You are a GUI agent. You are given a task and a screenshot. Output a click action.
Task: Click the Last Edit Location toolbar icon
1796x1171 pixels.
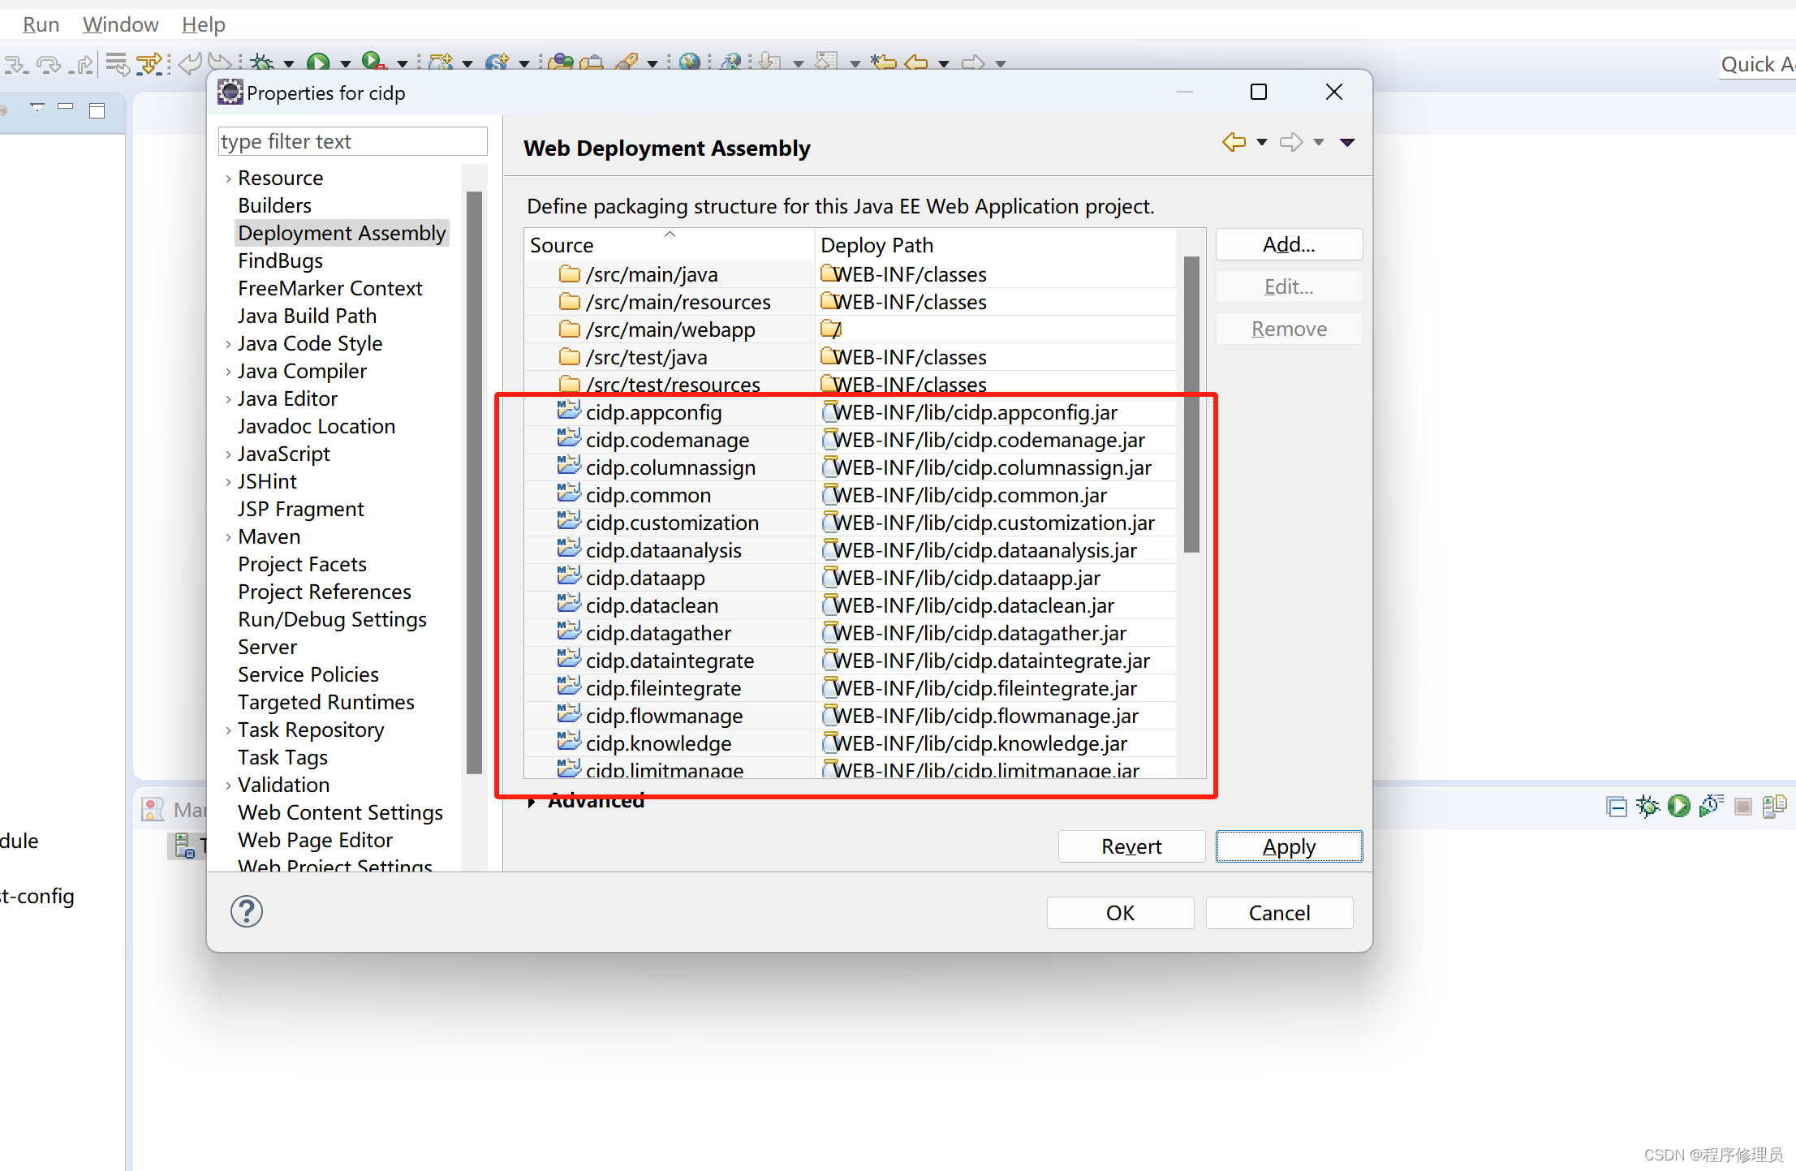(885, 62)
